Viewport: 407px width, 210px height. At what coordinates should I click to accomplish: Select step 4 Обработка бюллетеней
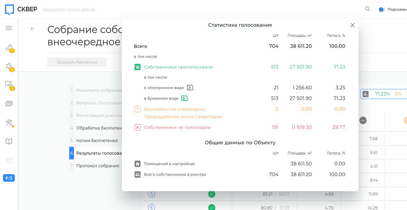(x=99, y=128)
